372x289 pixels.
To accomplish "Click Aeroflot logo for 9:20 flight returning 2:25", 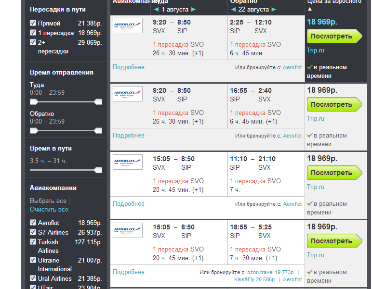I will [128, 25].
